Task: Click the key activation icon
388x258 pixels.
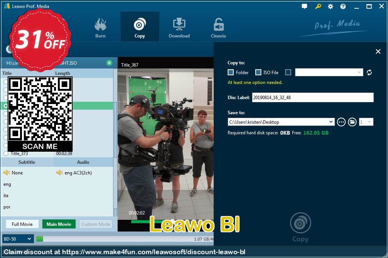Action: click(x=318, y=6)
